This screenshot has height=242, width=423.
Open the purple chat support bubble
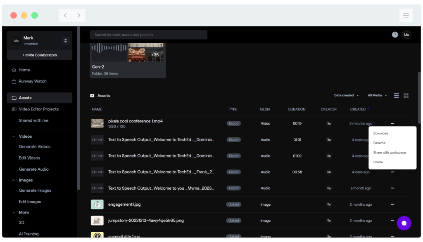point(404,223)
